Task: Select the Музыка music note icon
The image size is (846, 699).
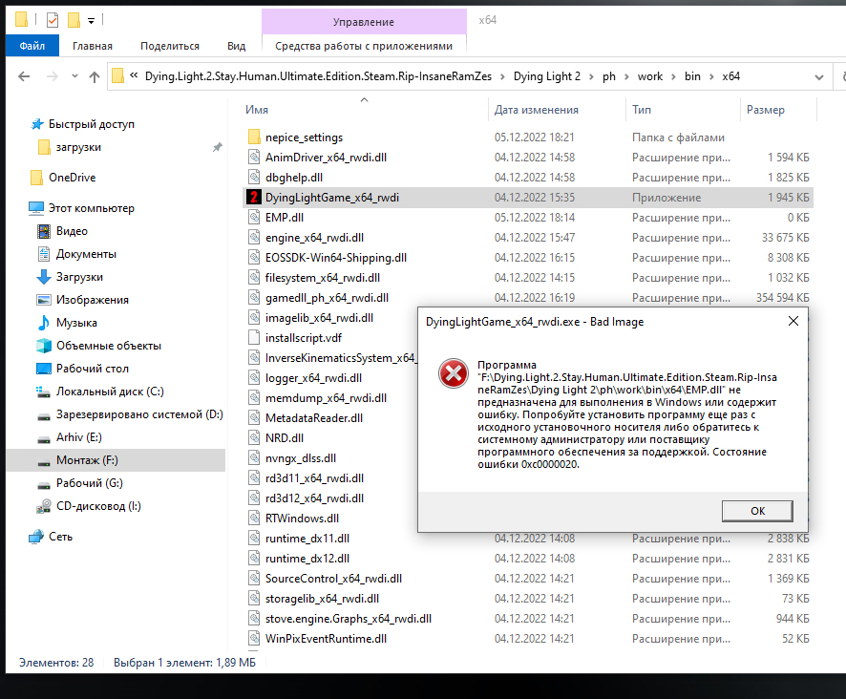Action: [44, 323]
